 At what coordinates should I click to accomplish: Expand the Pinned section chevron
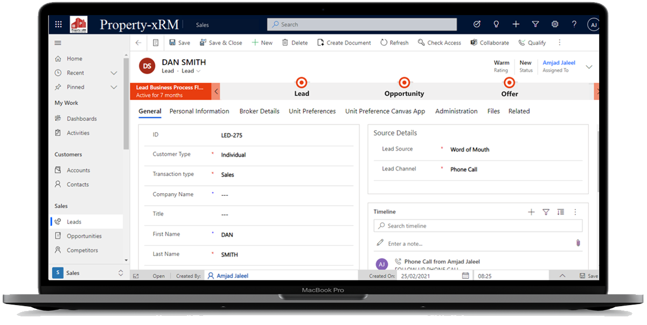[114, 87]
